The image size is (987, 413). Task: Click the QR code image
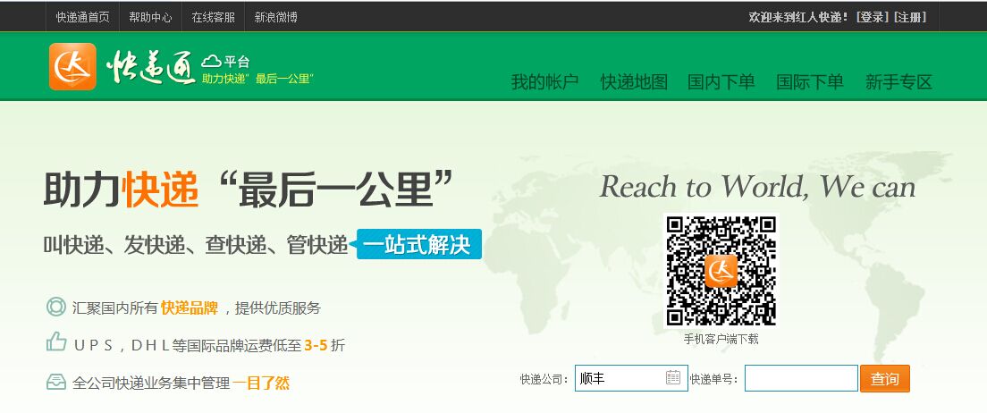[721, 271]
